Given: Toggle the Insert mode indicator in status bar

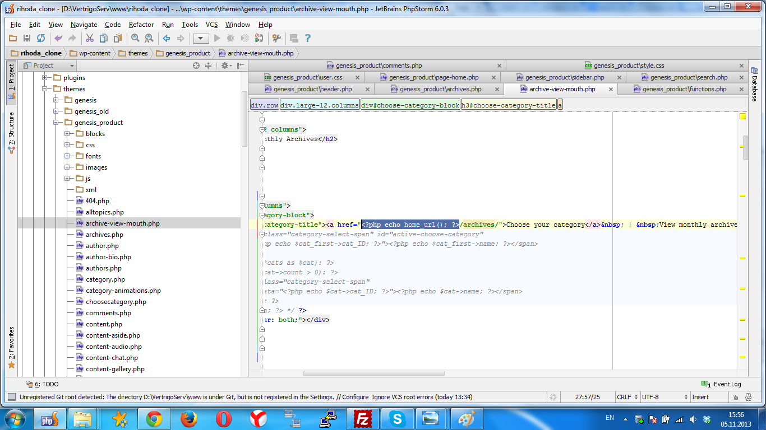Looking at the screenshot, I should click(700, 397).
